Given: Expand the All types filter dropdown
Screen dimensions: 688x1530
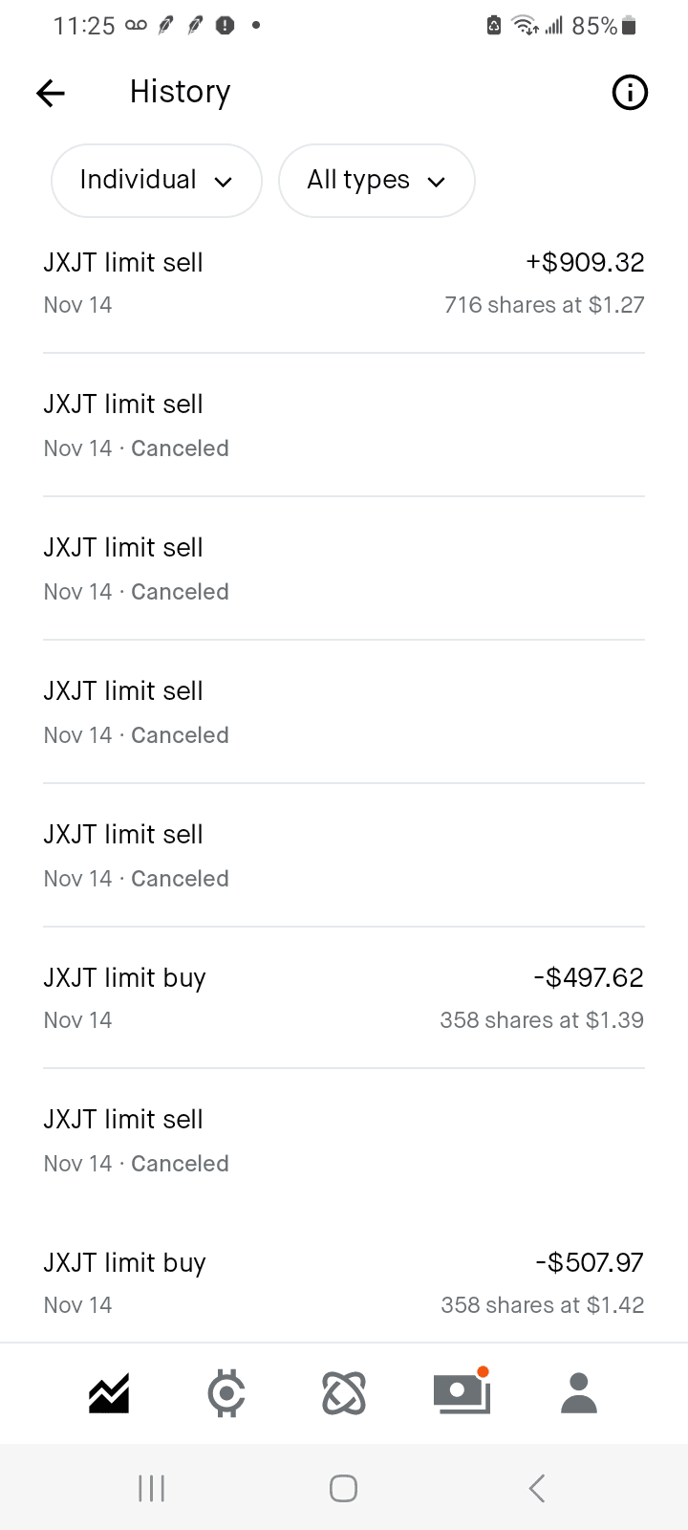Looking at the screenshot, I should click(x=376, y=181).
